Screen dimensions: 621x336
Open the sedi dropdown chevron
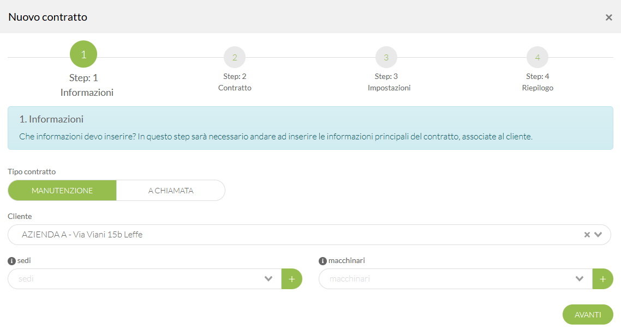tap(268, 279)
